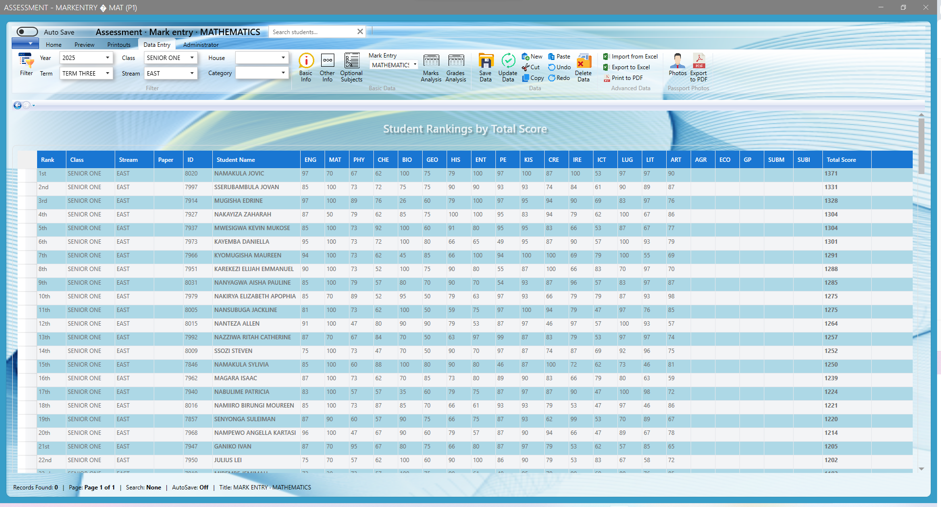Select the Optional Subjects icon
The height and width of the screenshot is (507, 941).
(351, 66)
